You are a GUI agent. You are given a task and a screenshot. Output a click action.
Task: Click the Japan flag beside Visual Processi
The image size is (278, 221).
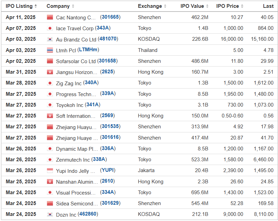coord(50,192)
